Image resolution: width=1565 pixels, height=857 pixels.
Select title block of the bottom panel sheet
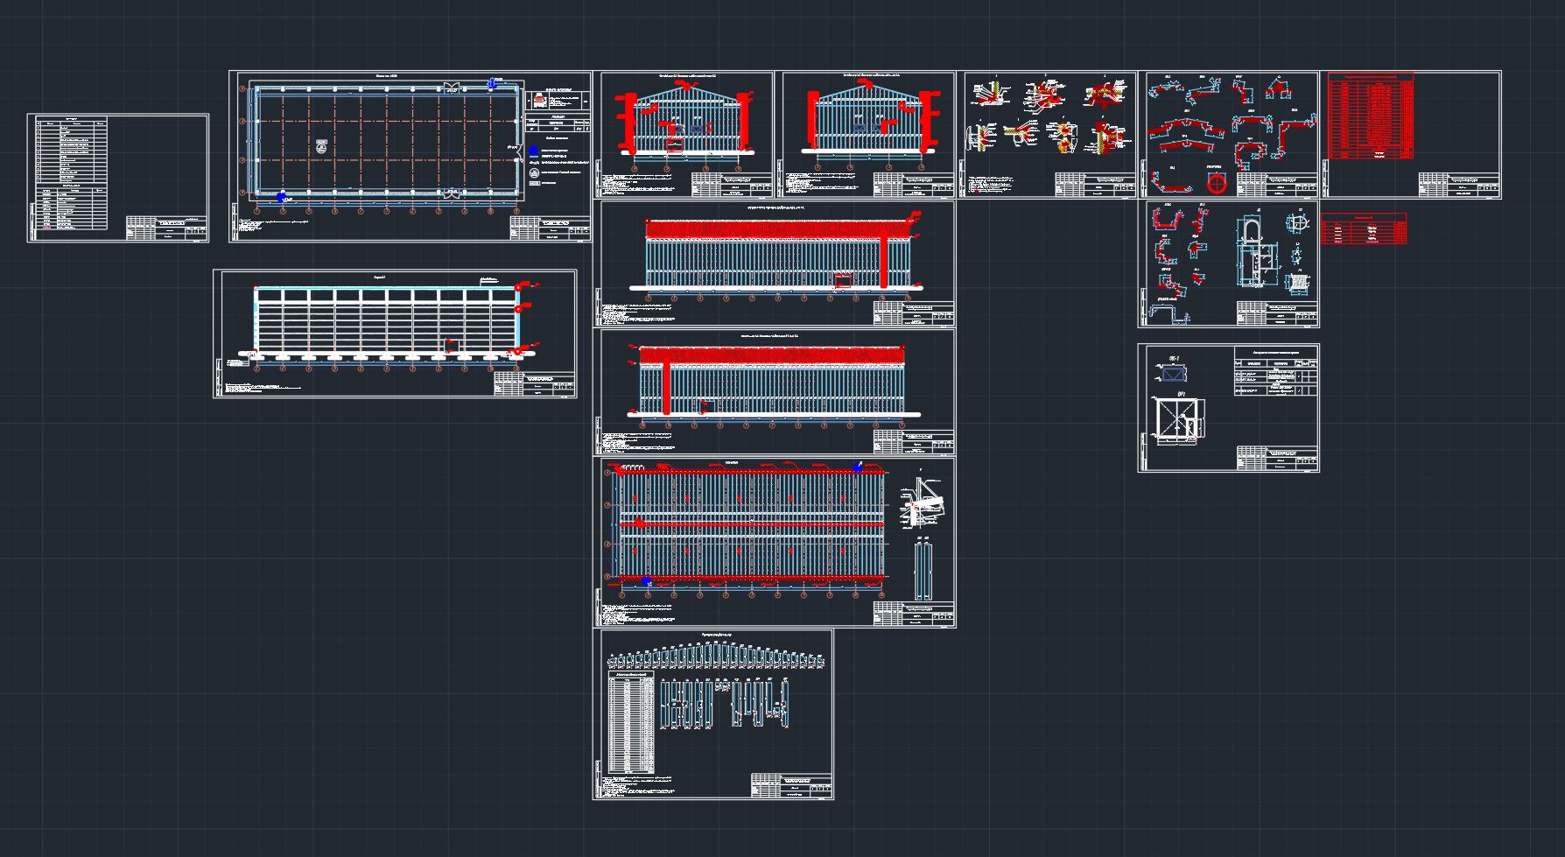click(791, 784)
